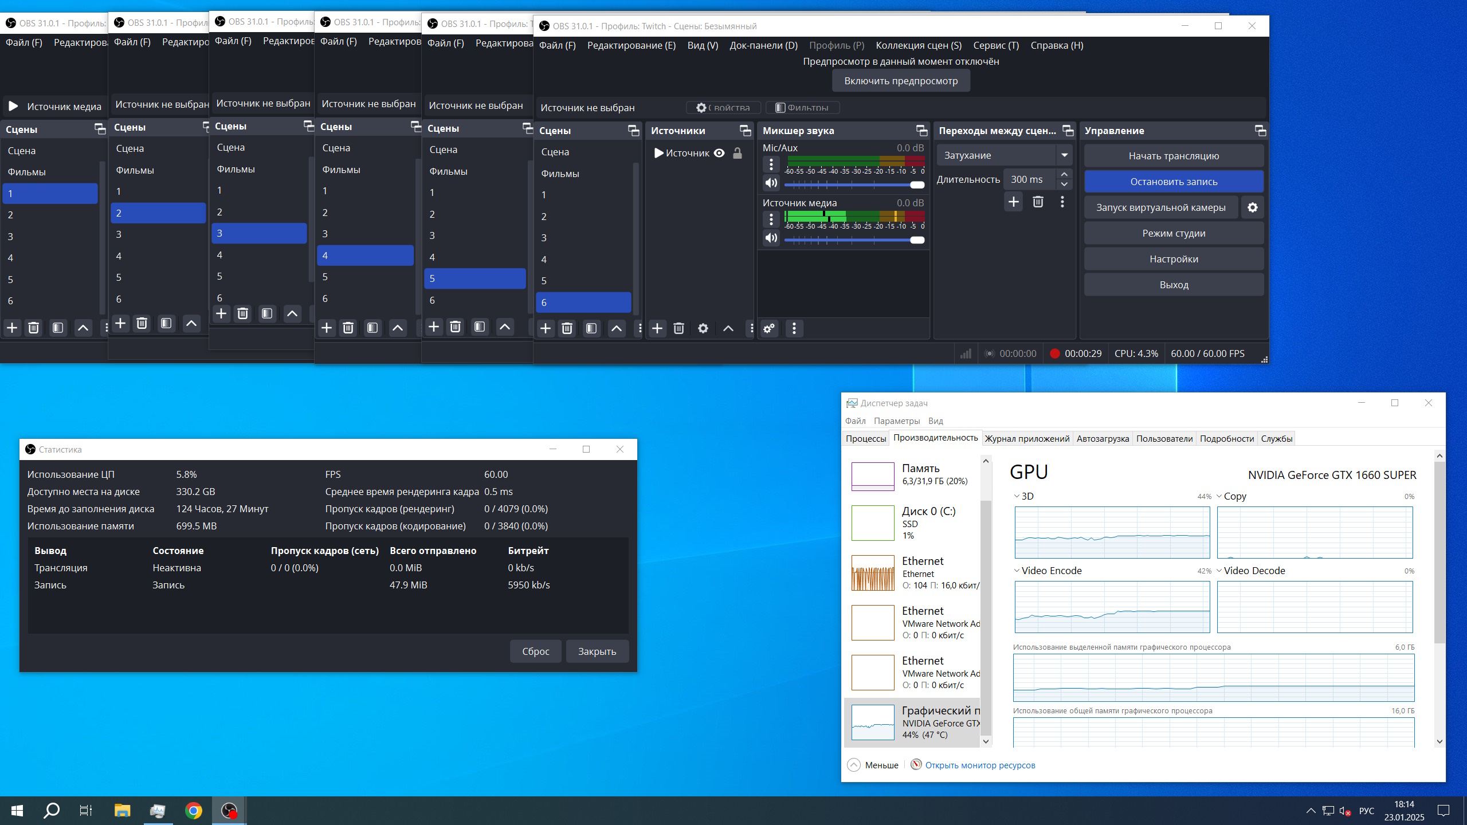Switch to the Процессы tab in Task Manager
The width and height of the screenshot is (1467, 825).
click(865, 438)
